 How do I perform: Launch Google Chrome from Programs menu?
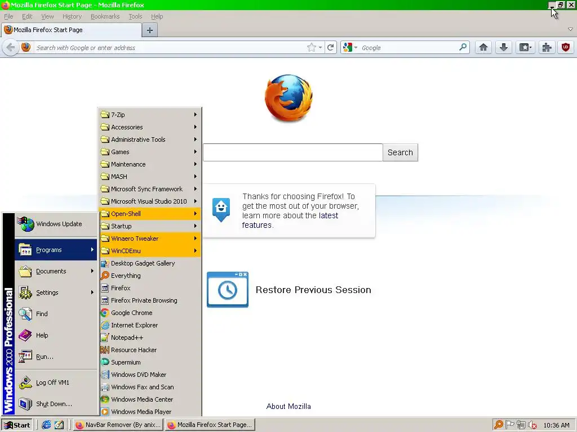click(150, 313)
